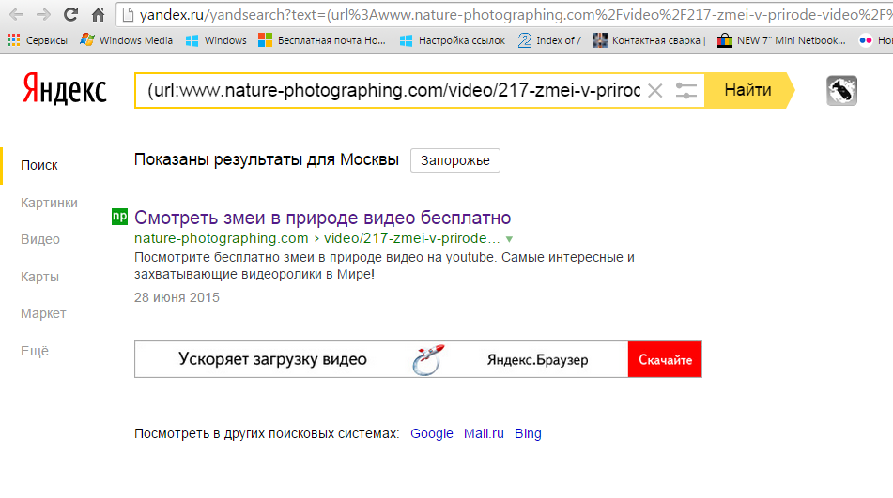The height and width of the screenshot is (498, 893).
Task: Select the Поиск sidebar tab
Action: click(x=39, y=165)
